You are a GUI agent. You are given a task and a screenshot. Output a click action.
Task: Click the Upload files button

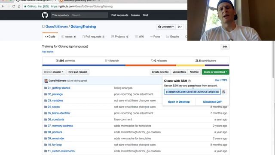pyautogui.click(x=179, y=72)
